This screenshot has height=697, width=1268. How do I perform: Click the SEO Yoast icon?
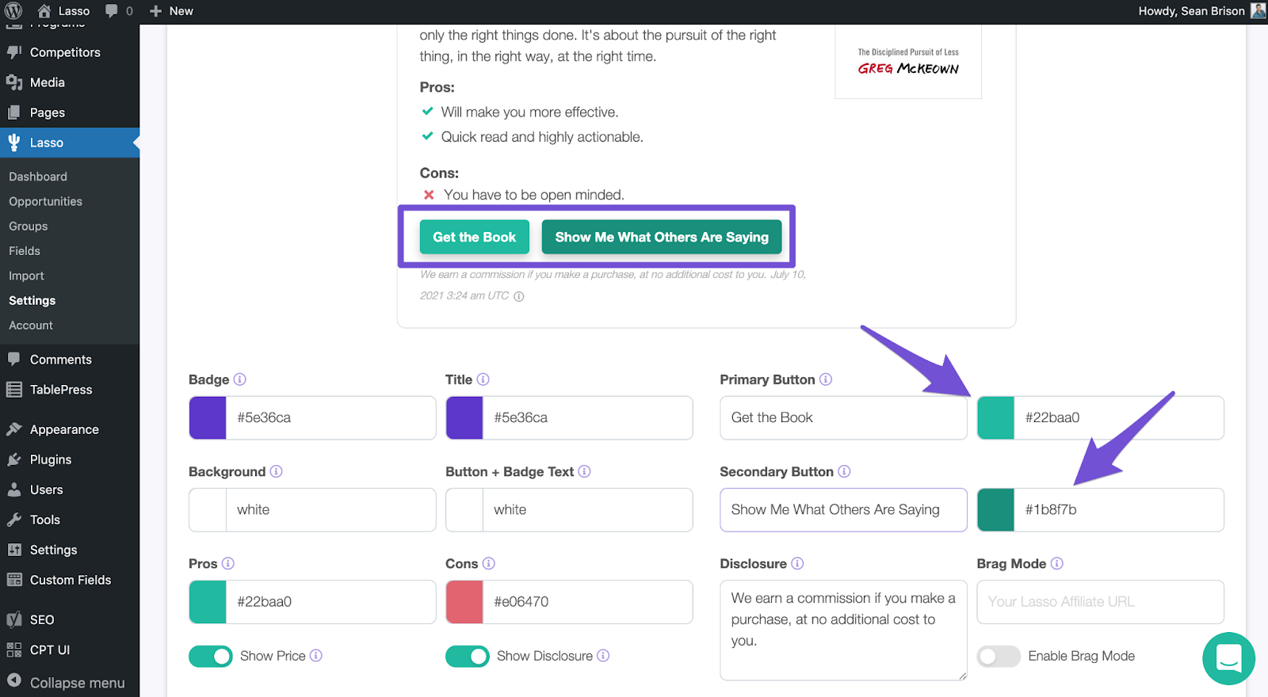pyautogui.click(x=13, y=619)
